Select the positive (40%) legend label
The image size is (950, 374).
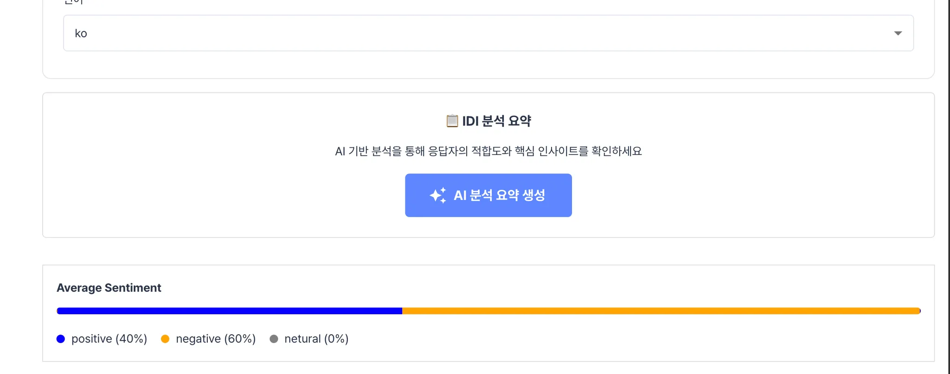109,339
